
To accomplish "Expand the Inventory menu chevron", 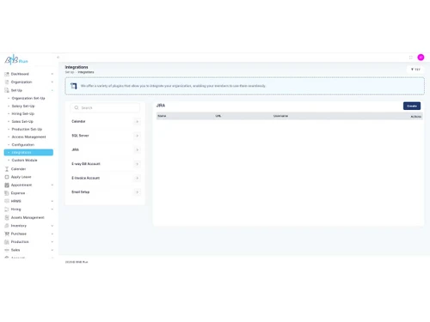I will coord(52,226).
